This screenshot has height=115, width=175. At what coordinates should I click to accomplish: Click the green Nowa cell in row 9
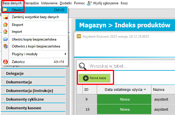click(x=124, y=99)
